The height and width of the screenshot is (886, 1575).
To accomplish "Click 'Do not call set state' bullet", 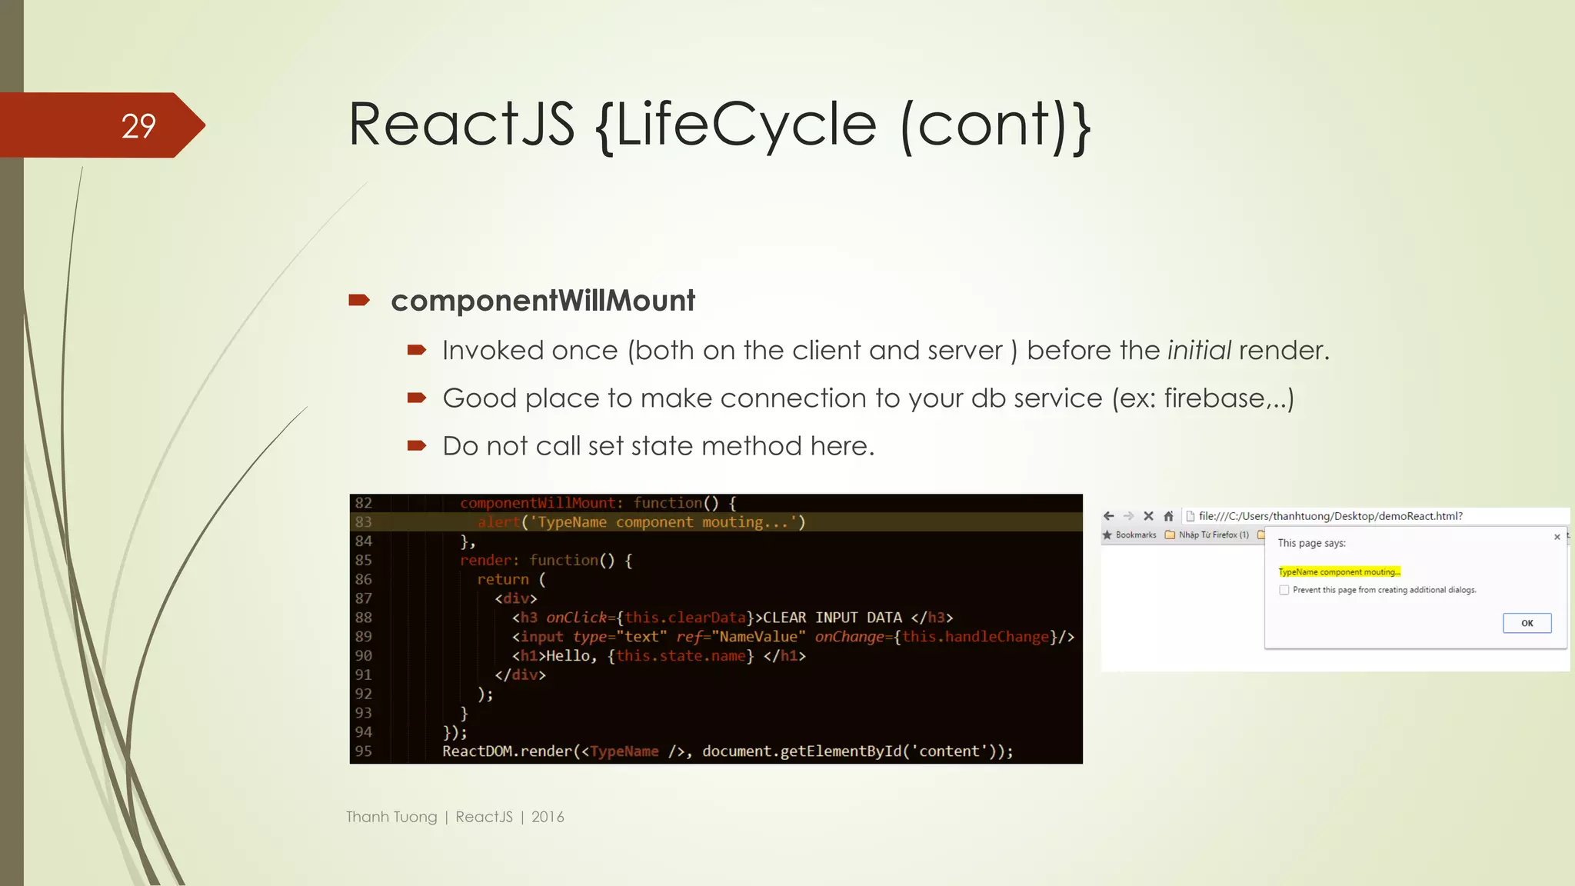I will pyautogui.click(x=658, y=446).
